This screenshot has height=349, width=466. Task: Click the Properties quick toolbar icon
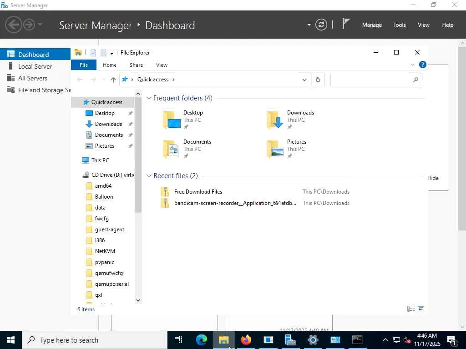93,53
